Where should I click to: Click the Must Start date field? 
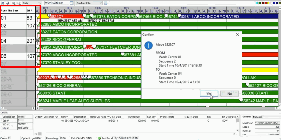pos(267,123)
